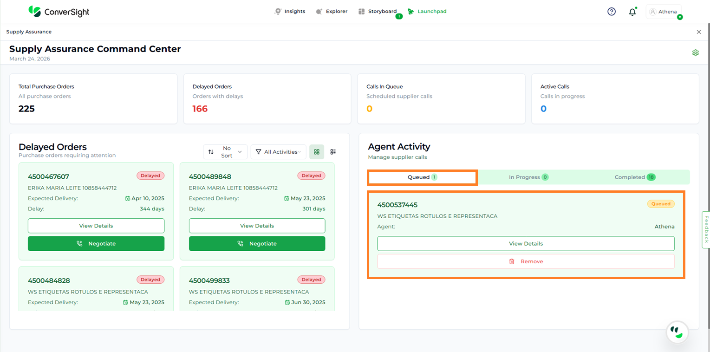Viewport: 710px width, 352px height.
Task: Open the Command Center settings gear
Action: (x=695, y=53)
